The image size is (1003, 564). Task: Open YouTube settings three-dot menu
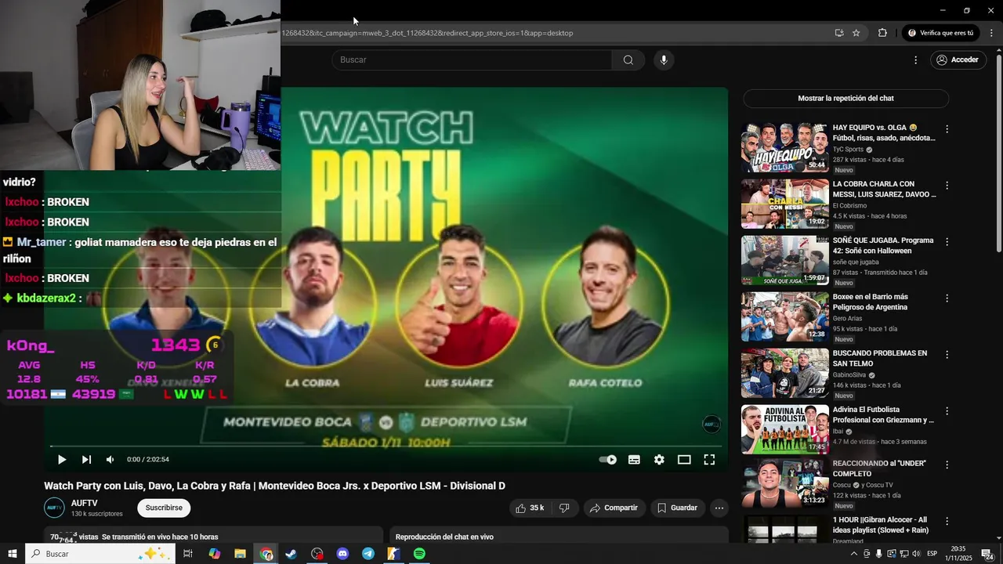[915, 60]
